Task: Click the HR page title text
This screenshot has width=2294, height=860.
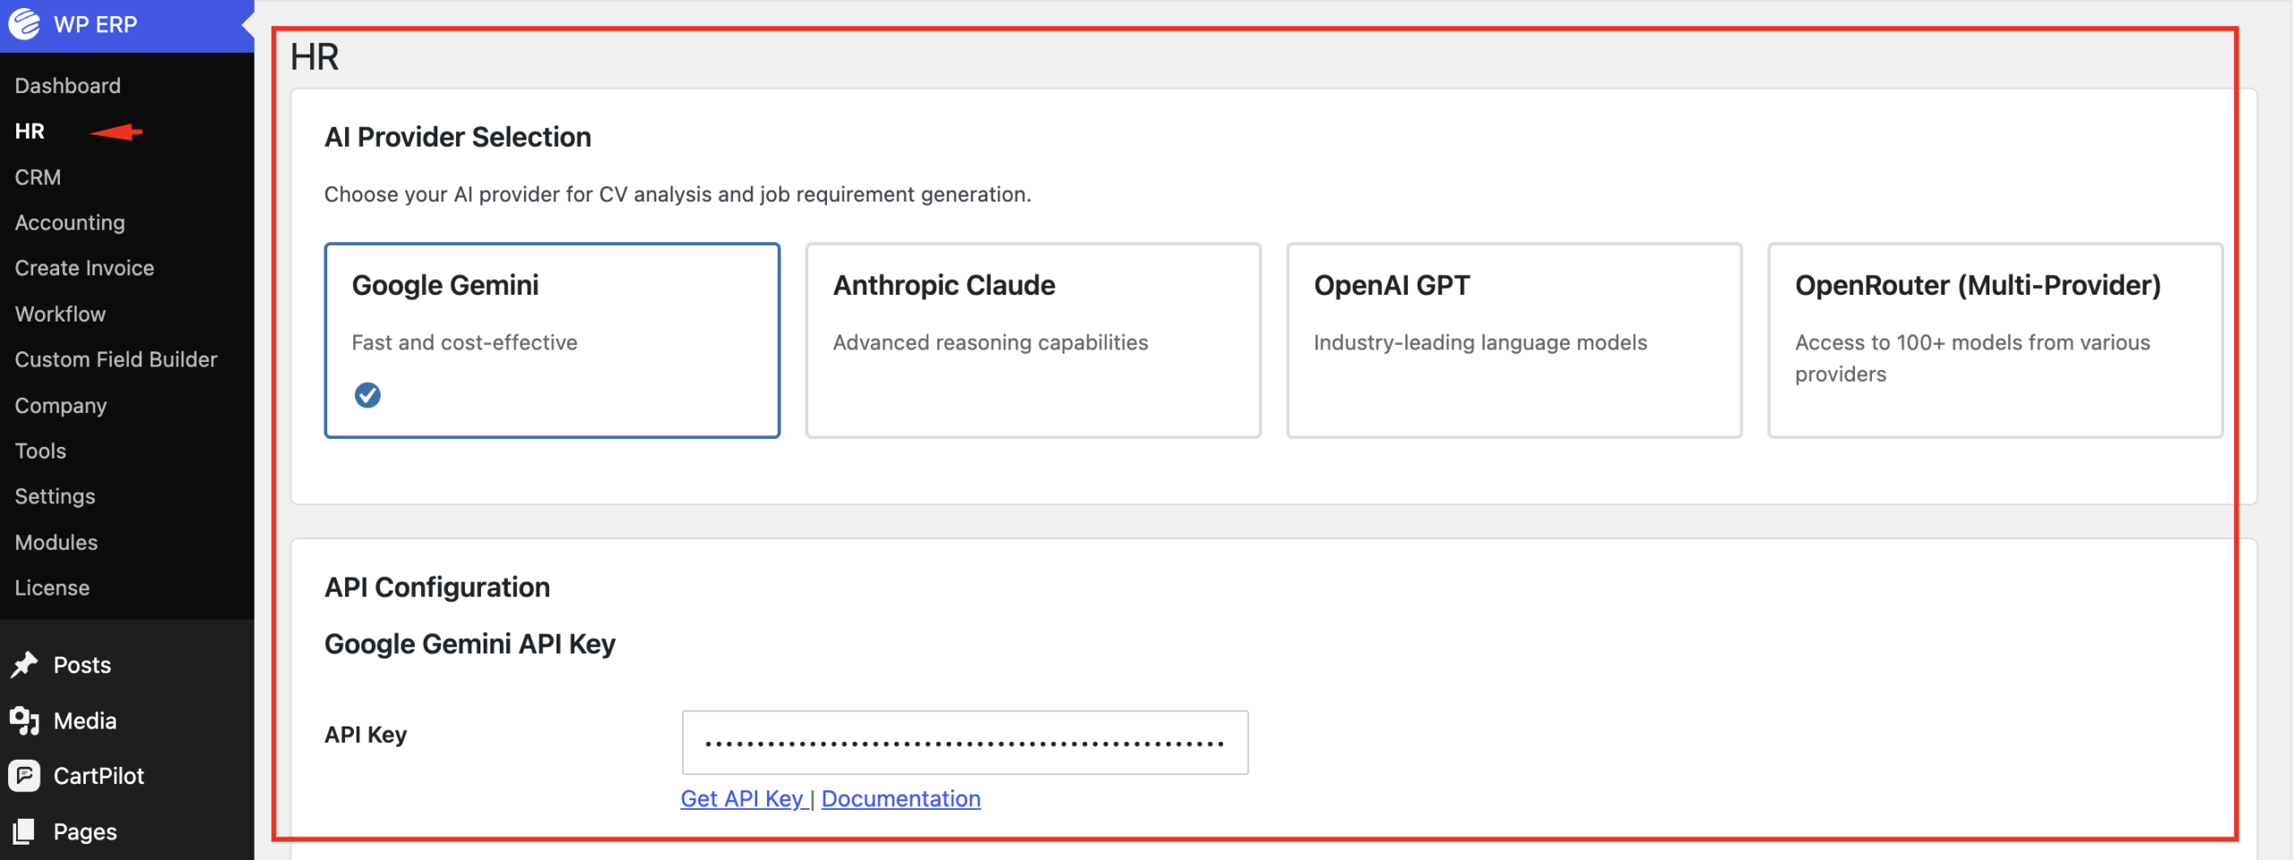Action: click(x=315, y=57)
